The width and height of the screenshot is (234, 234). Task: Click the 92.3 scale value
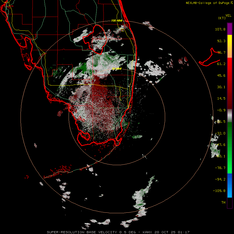(x=221, y=41)
